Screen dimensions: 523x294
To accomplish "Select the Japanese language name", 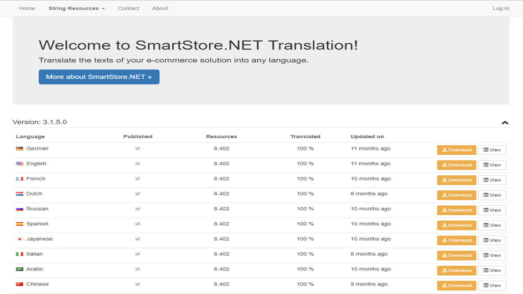I will [39, 239].
